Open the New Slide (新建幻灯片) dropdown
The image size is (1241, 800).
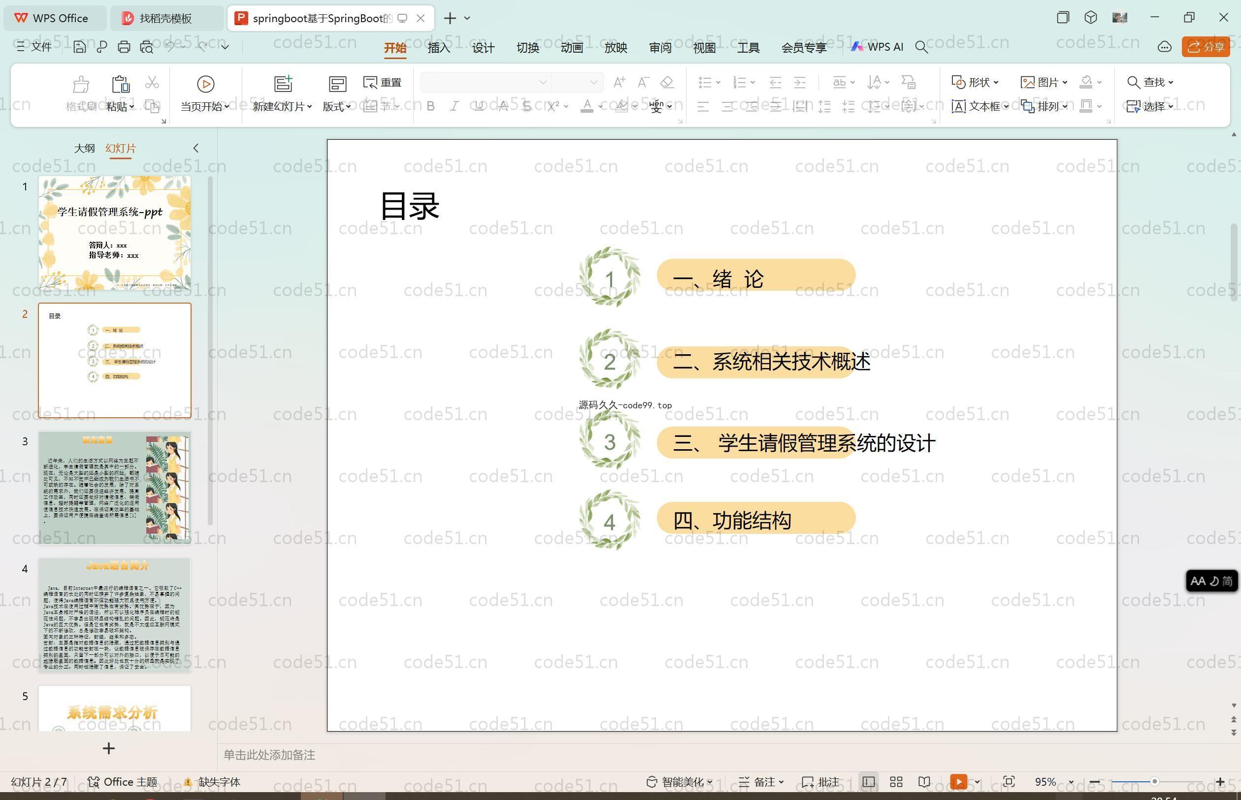coord(282,106)
